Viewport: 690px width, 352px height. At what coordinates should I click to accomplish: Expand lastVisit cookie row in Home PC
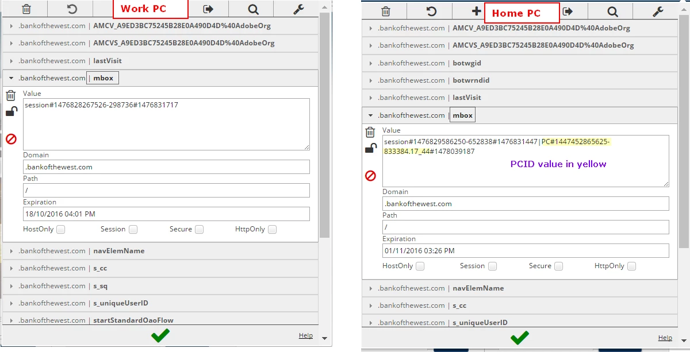click(520, 98)
